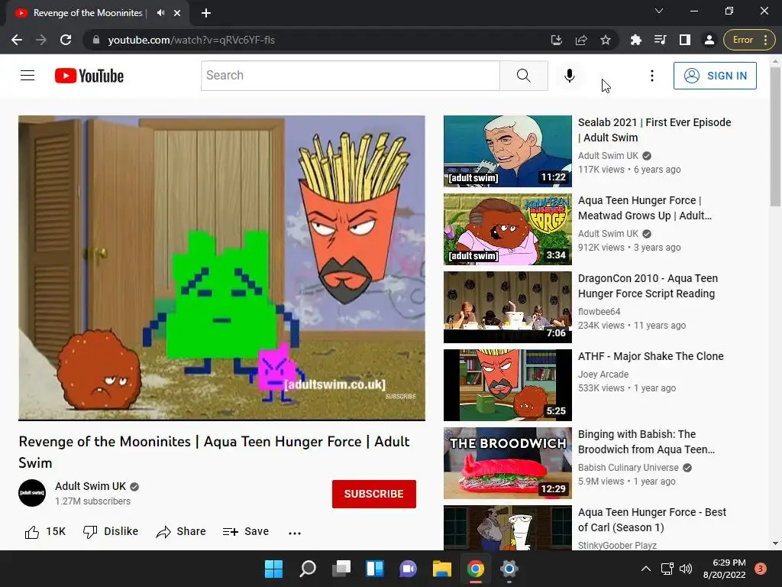Click the search magnifier button
This screenshot has width=782, height=587.
click(x=524, y=76)
